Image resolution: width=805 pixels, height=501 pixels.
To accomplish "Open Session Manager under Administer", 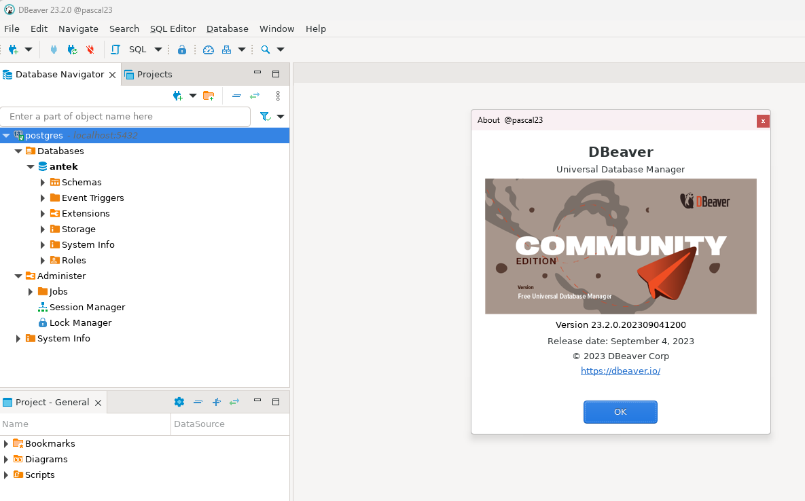I will (x=87, y=307).
